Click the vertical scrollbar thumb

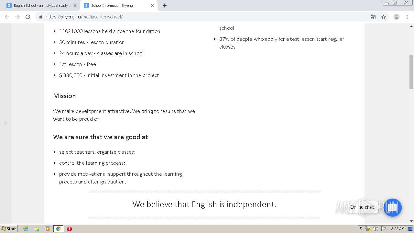click(411, 72)
